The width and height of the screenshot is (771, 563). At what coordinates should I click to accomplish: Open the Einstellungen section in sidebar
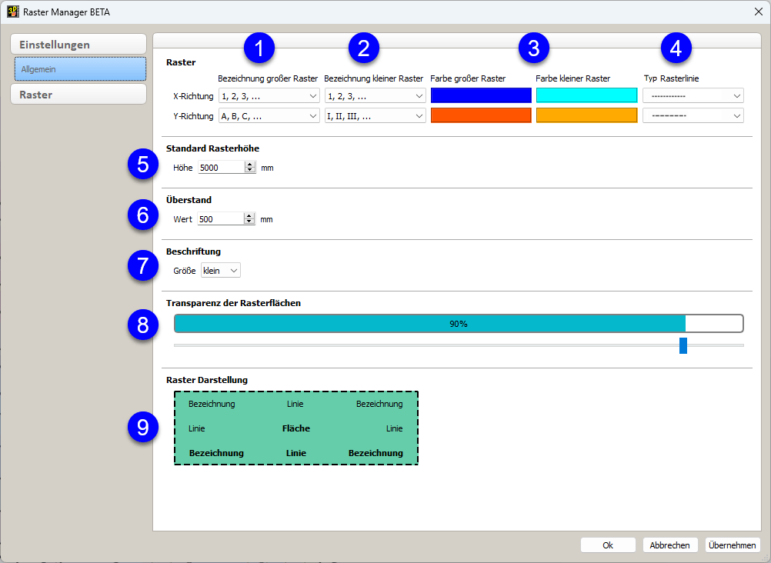(x=78, y=45)
